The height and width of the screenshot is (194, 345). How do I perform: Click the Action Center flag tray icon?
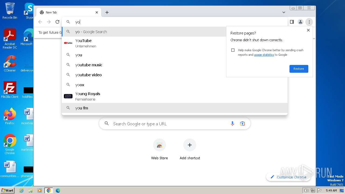click(319, 190)
